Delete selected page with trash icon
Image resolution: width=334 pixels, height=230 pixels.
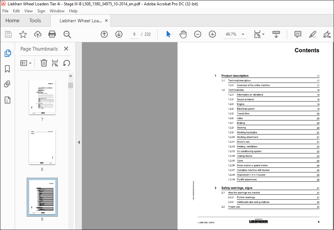[x=44, y=63]
